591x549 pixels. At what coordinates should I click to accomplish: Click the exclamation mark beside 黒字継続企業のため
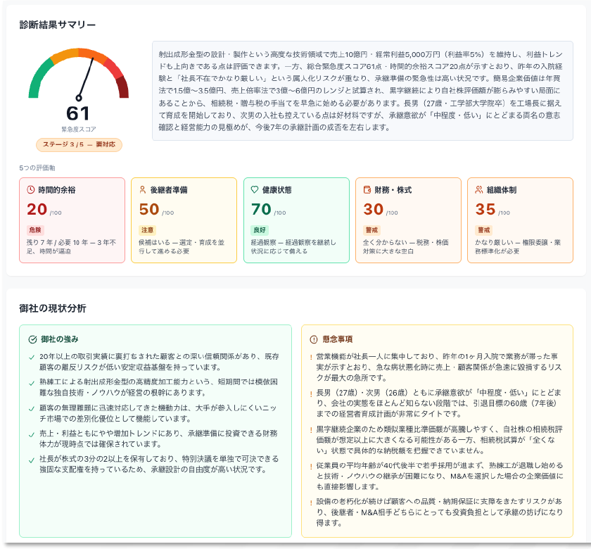(x=311, y=430)
